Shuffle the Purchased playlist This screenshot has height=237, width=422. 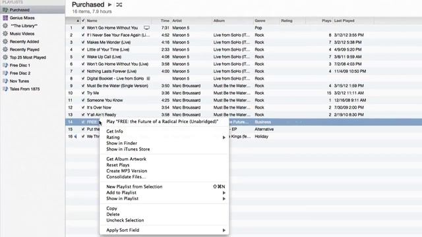(119, 5)
